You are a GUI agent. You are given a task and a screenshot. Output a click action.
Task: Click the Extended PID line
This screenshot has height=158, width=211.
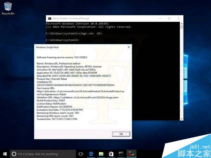pyautogui.click(x=74, y=76)
